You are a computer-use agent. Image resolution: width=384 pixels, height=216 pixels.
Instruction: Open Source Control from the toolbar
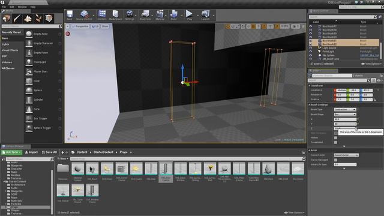pyautogui.click(x=84, y=15)
